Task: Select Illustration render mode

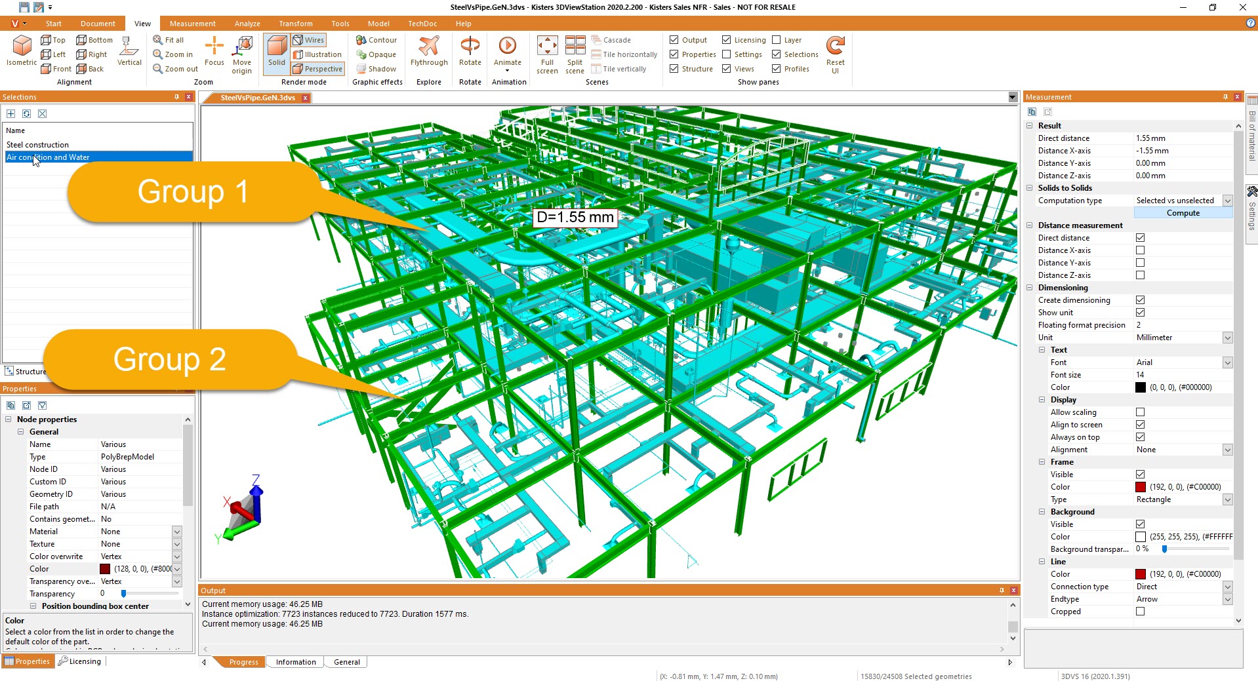Action: coord(317,54)
